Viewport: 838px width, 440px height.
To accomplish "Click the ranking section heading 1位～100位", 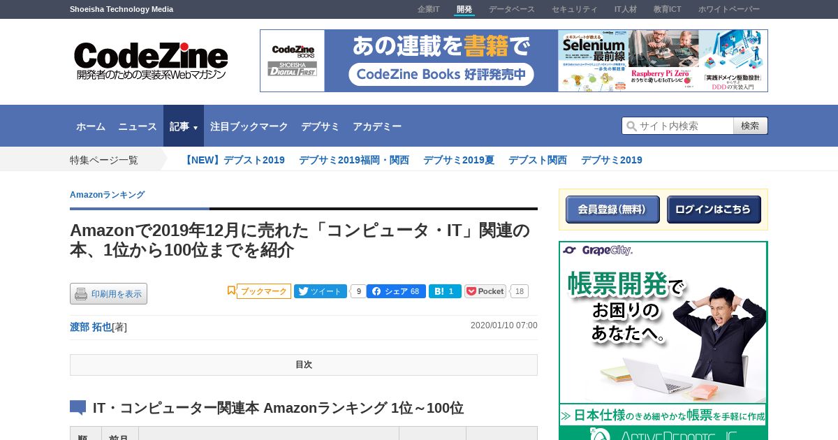I will pyautogui.click(x=278, y=408).
